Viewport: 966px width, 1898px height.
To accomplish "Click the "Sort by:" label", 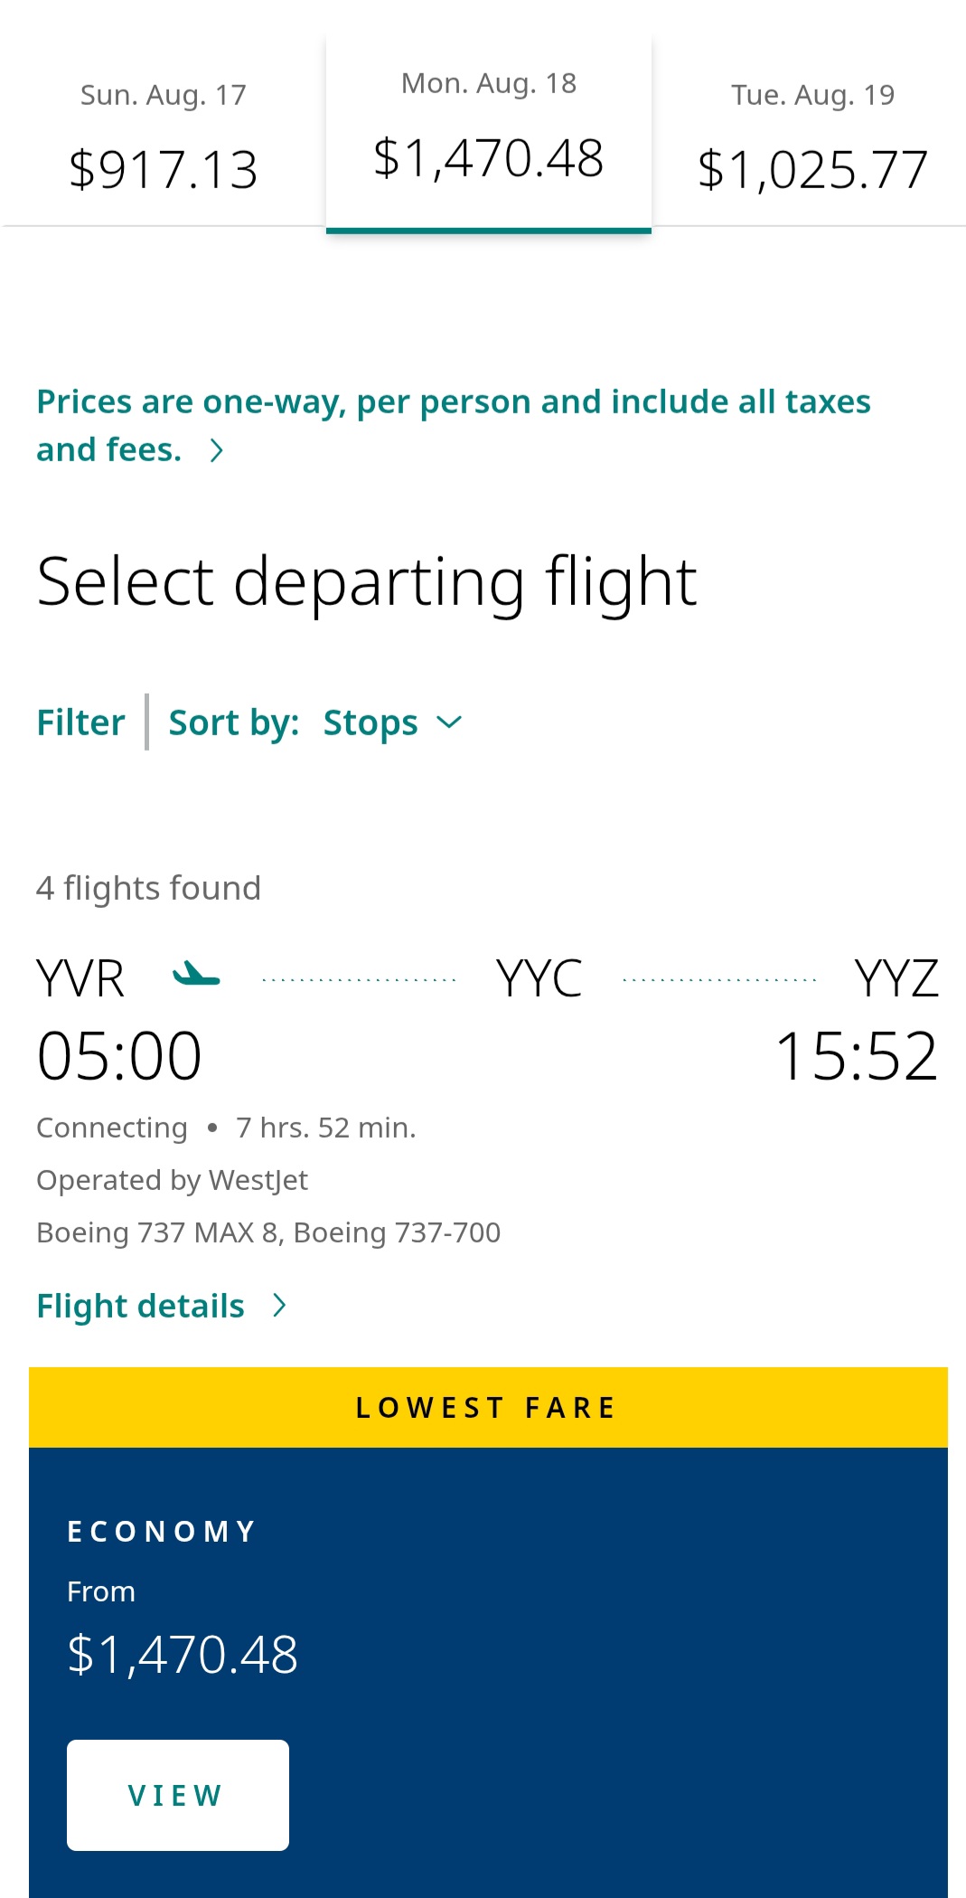I will click(x=234, y=722).
